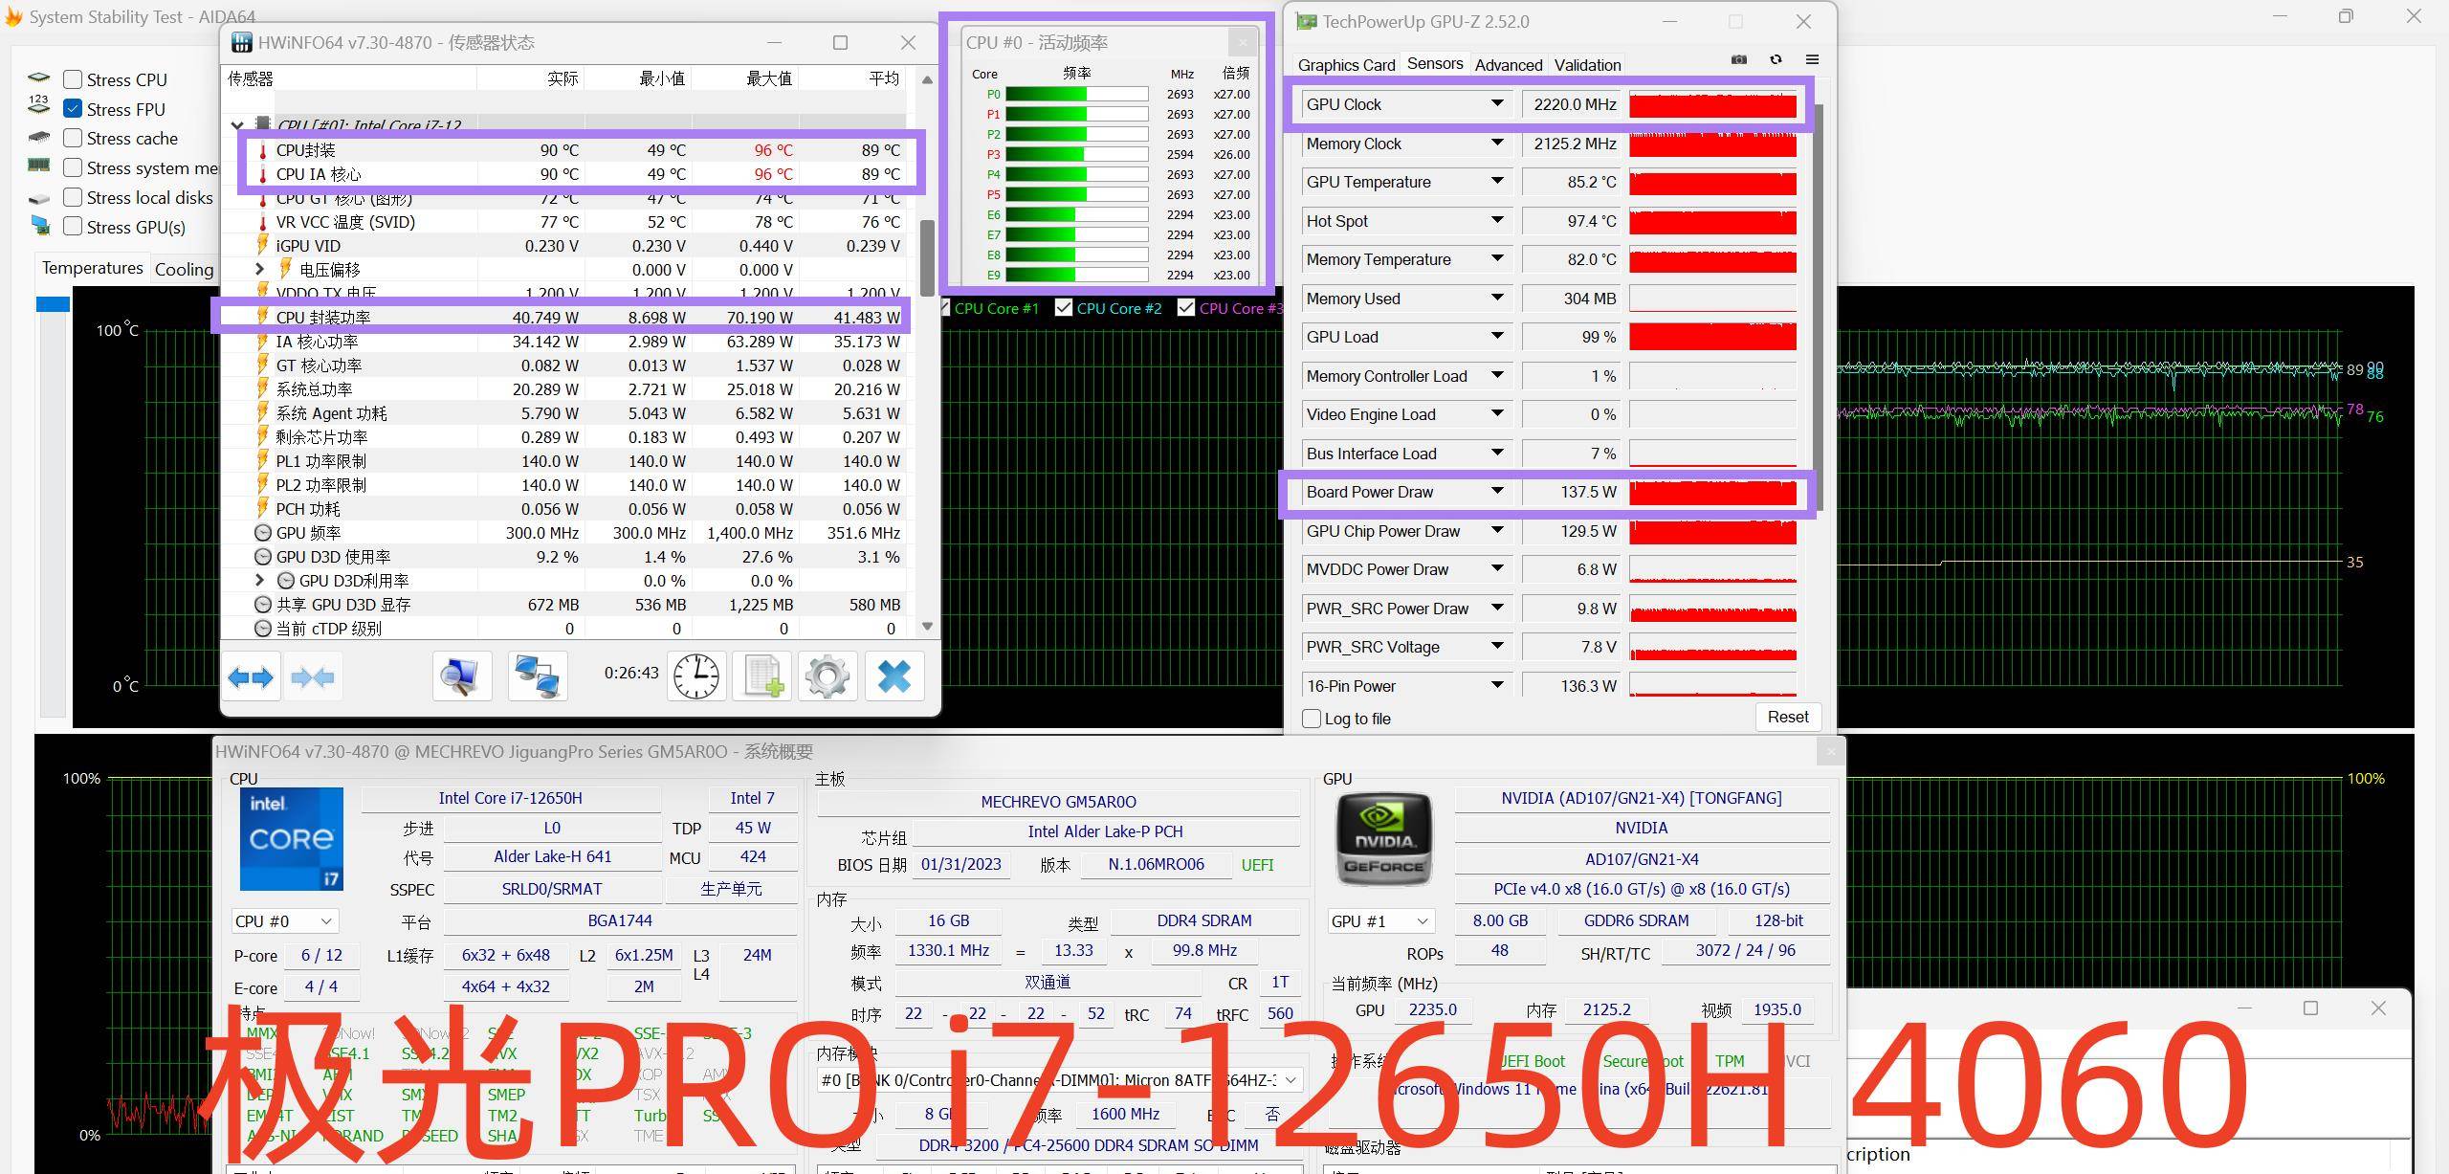Collapse the CPU [#0] Intel Core i7 sensor group
This screenshot has height=1174, width=2449.
(x=237, y=125)
